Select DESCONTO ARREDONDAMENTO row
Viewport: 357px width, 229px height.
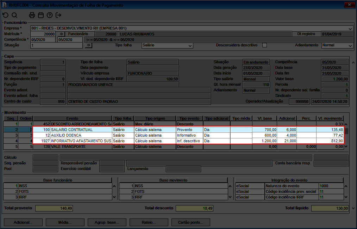pos(174,124)
